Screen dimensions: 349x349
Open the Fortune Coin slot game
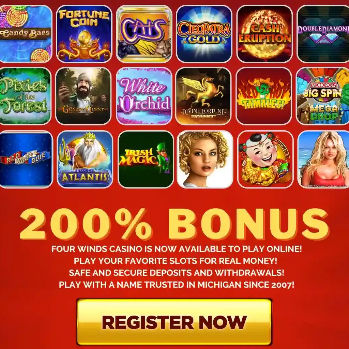[84, 34]
